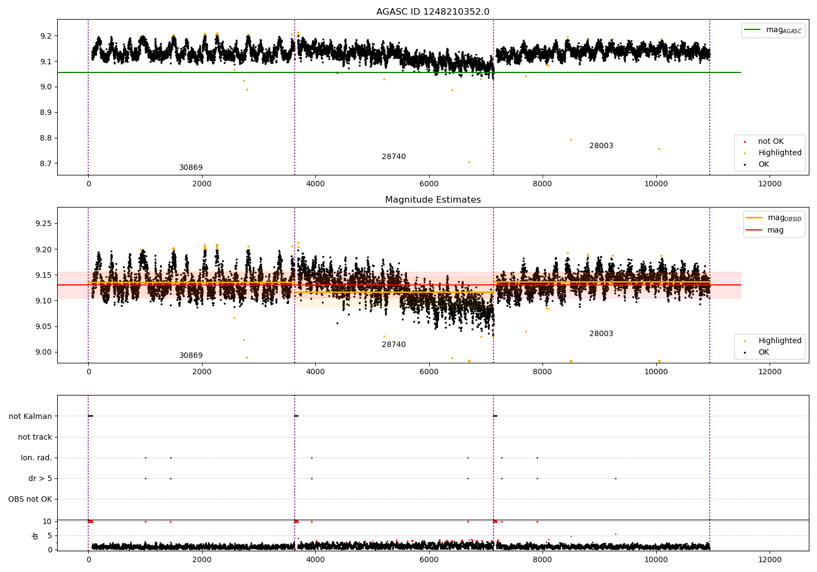Screen dimensions: 817x572
Task: Click 'OK' in the Magnitude Estimates legend
Action: click(x=757, y=352)
